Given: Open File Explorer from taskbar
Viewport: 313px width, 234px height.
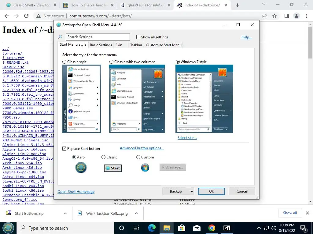Looking at the screenshot, I should pyautogui.click(x=167, y=228).
